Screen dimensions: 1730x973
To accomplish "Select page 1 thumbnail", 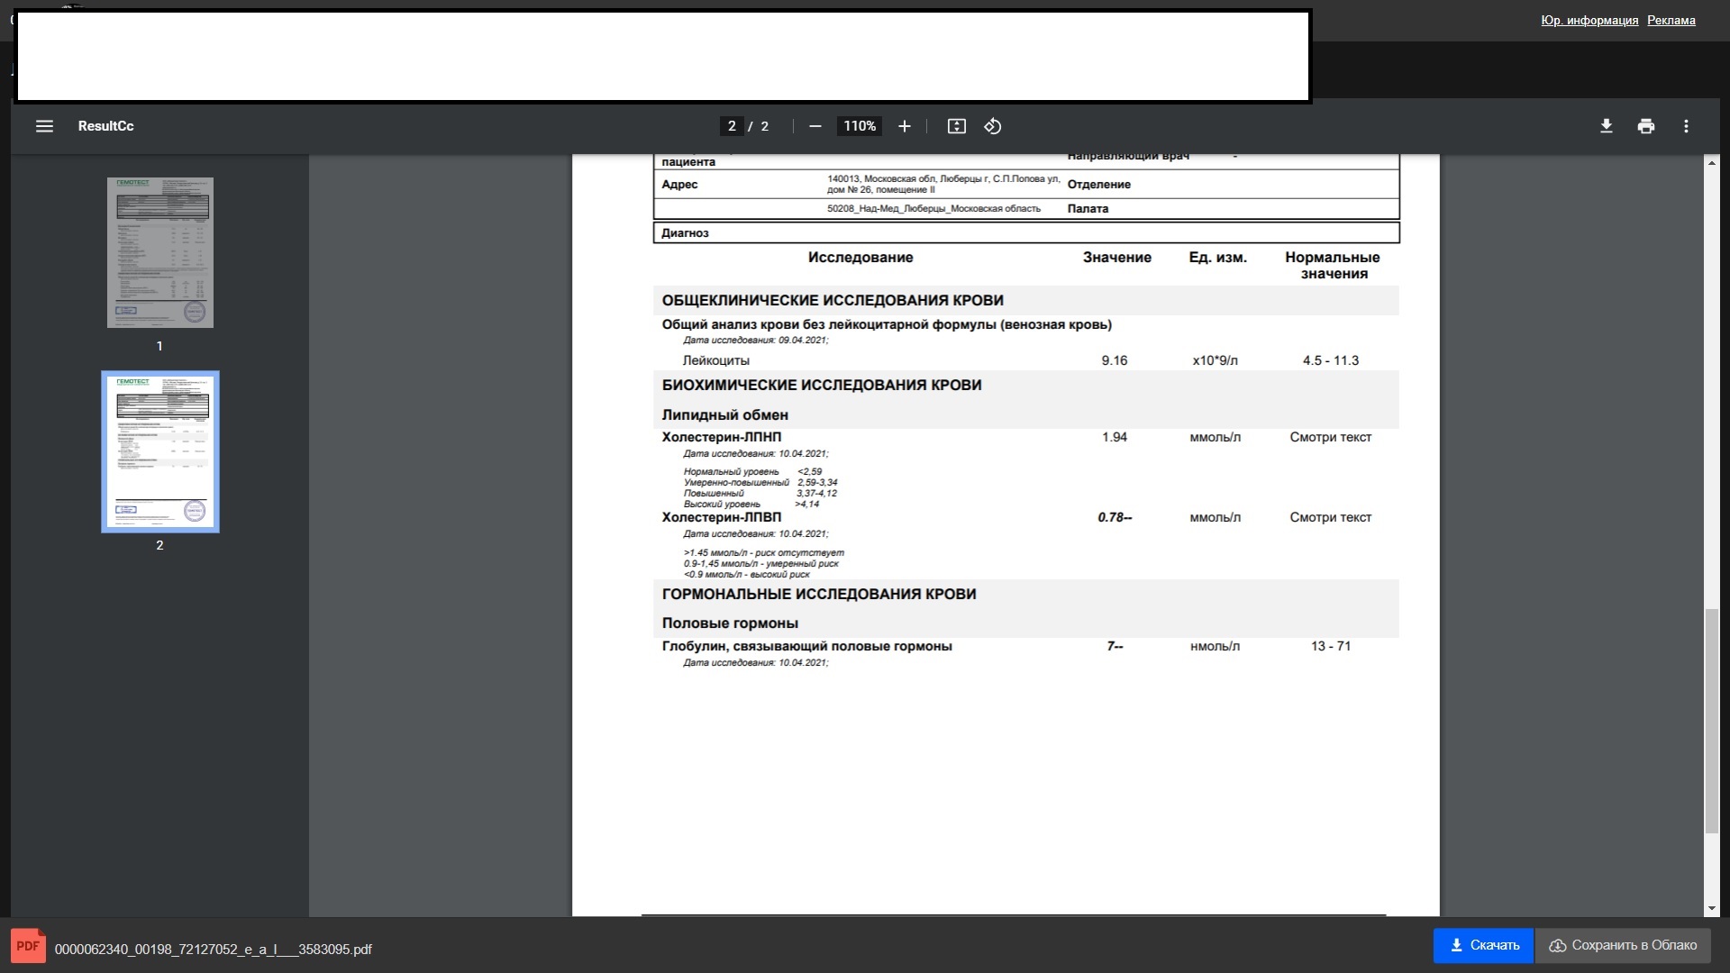I will click(x=160, y=252).
